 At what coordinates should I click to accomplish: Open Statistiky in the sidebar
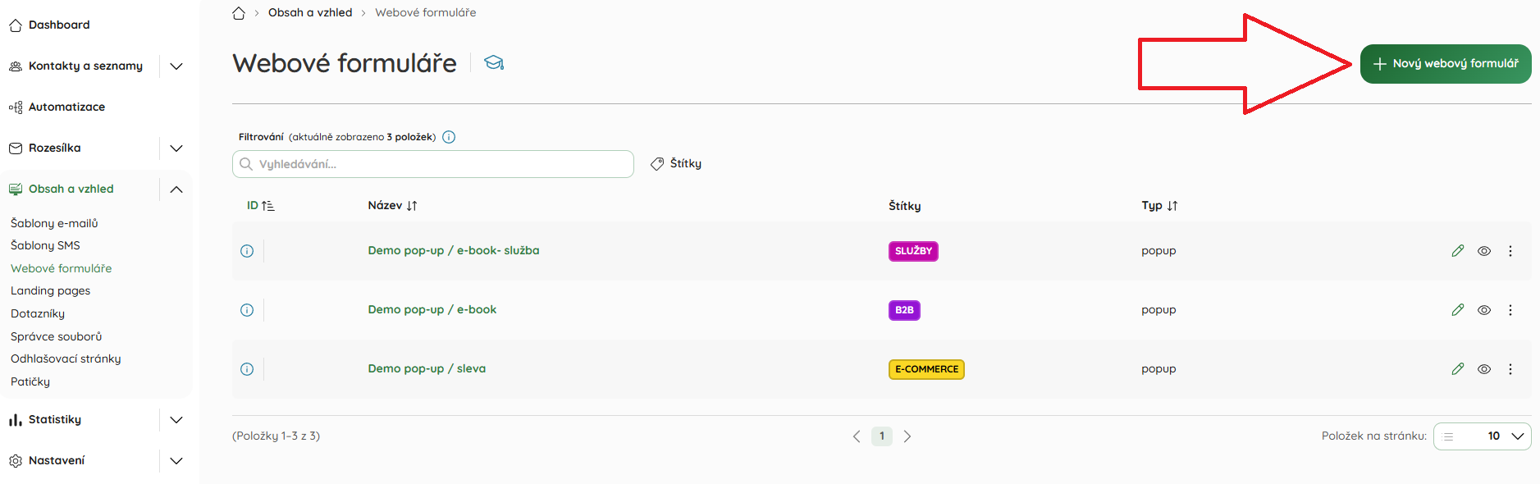pyautogui.click(x=45, y=420)
